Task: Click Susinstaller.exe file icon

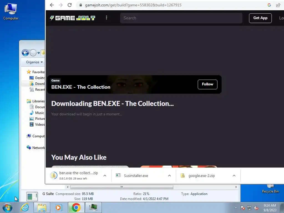Action: 118,175
